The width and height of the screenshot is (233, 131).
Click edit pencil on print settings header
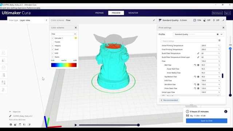pyautogui.click(x=223, y=20)
